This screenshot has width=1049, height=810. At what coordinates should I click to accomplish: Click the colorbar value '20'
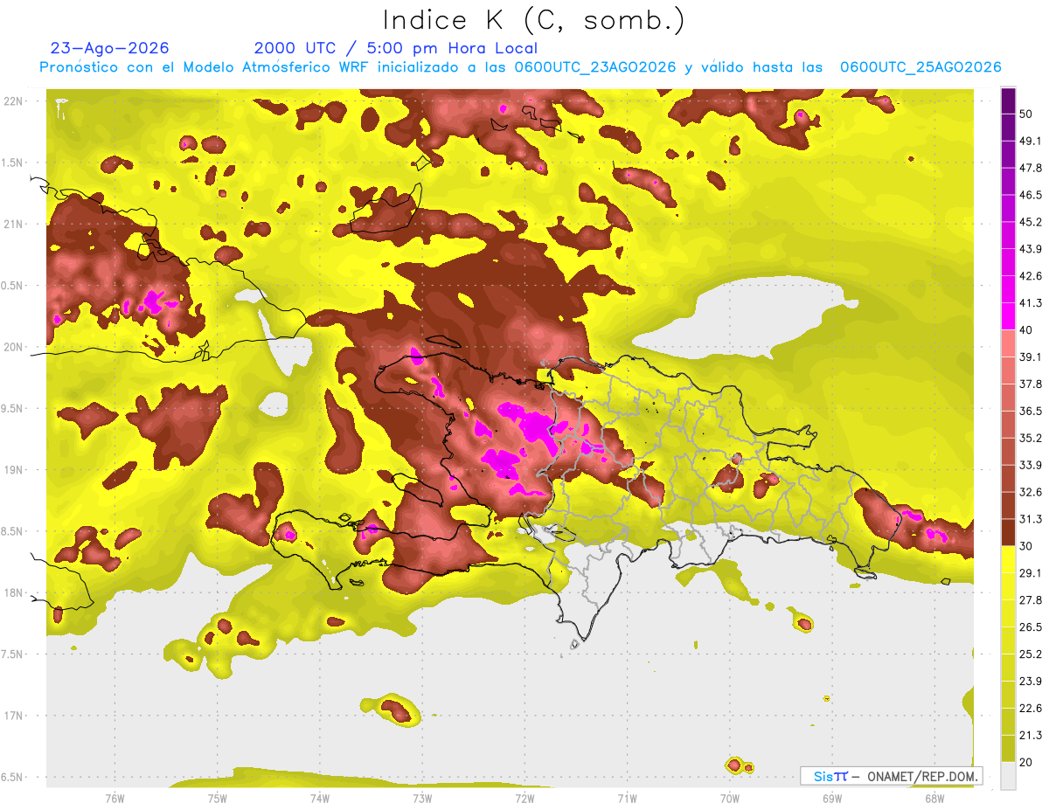point(1026,763)
